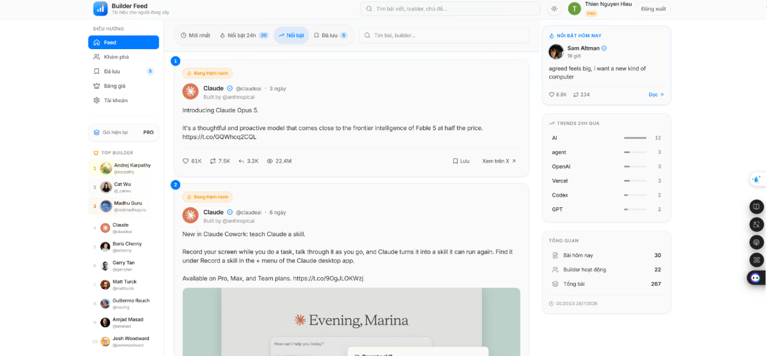The width and height of the screenshot is (767, 356).
Task: Switch to the Đã lưu feed tab
Action: [x=330, y=35]
